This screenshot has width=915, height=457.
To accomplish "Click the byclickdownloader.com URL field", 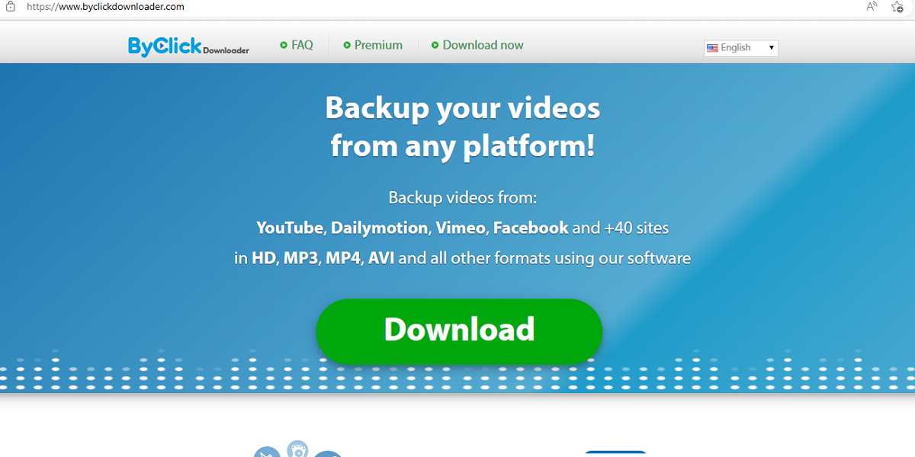I will pyautogui.click(x=105, y=6).
